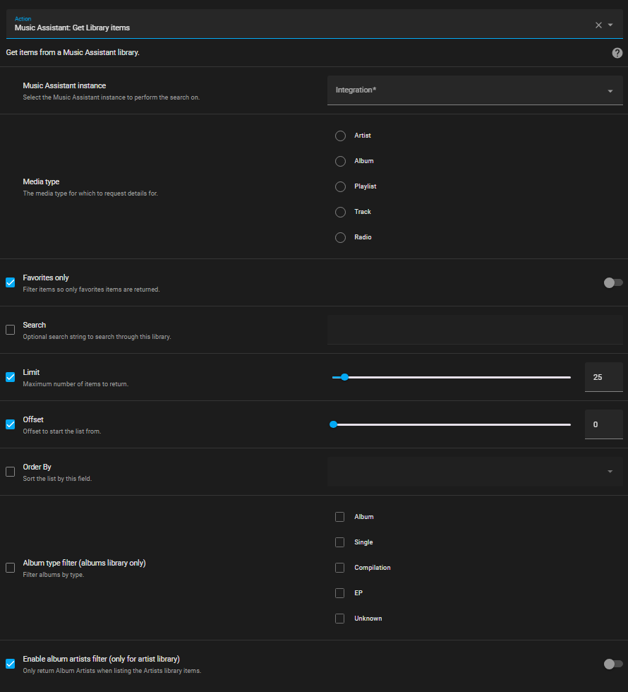Open the Action dropdown arrow
The width and height of the screenshot is (628, 692).
[610, 25]
